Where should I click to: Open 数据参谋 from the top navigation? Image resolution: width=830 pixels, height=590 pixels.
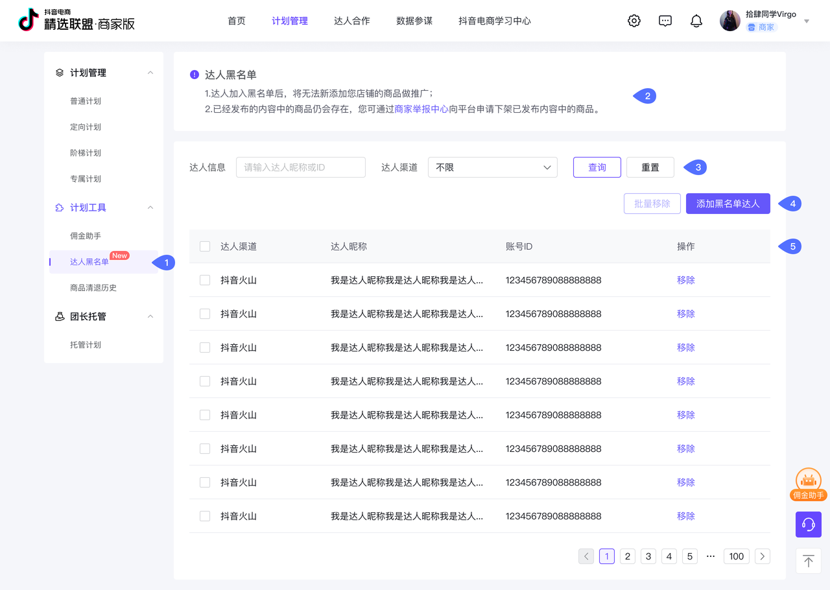pos(414,20)
